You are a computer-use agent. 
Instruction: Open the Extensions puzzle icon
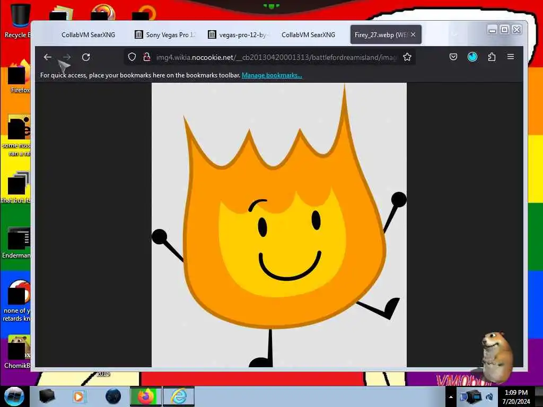pos(492,57)
